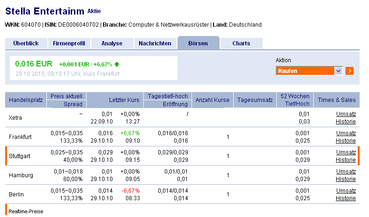369x217 pixels.
Task: Click the Handelsplatz column header
Action: click(25, 100)
